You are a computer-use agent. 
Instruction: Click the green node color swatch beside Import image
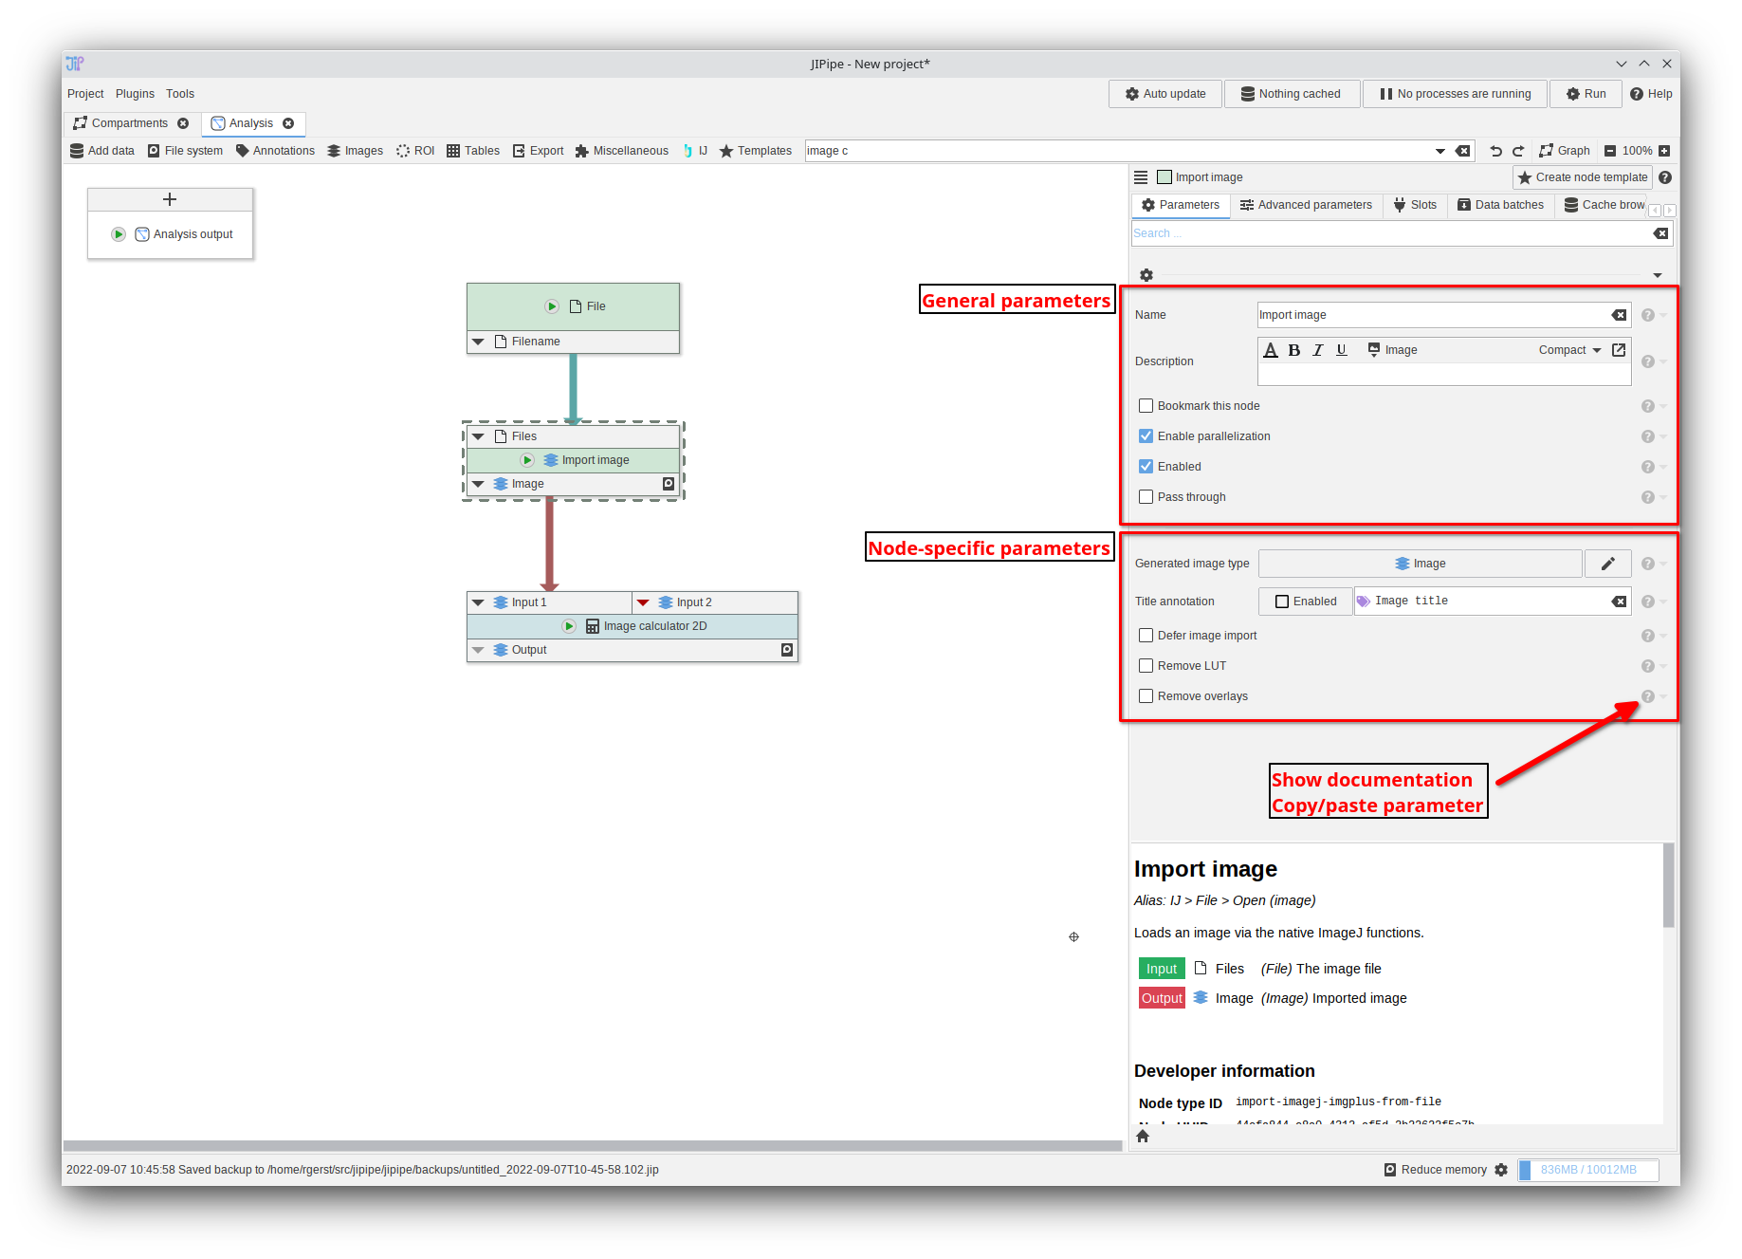pyautogui.click(x=1164, y=176)
